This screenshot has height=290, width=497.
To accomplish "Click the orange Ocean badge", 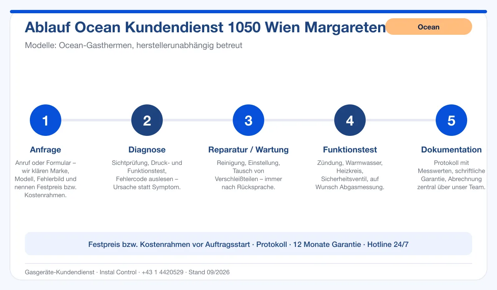I will click(429, 27).
